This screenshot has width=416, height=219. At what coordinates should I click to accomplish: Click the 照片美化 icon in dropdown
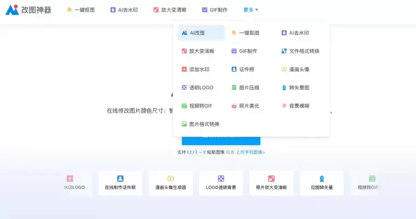pyautogui.click(x=234, y=106)
